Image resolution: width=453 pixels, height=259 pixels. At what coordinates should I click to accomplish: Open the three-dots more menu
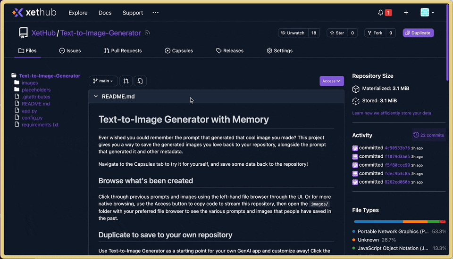coord(155,12)
